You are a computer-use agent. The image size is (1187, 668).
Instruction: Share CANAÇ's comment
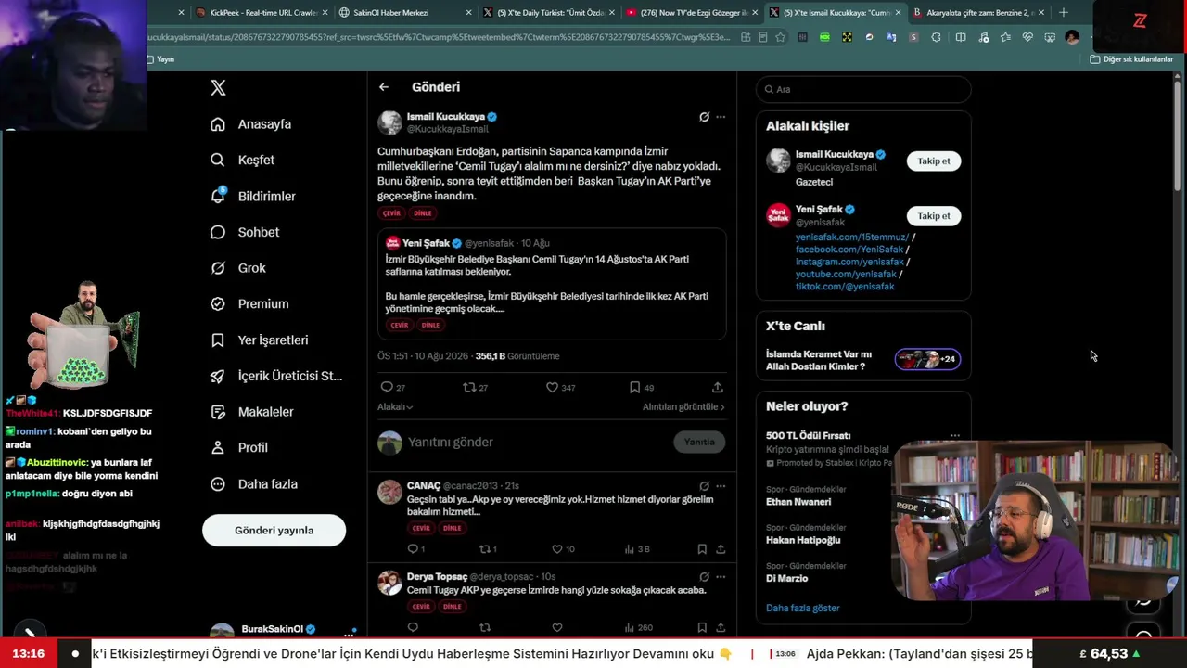pos(721,549)
